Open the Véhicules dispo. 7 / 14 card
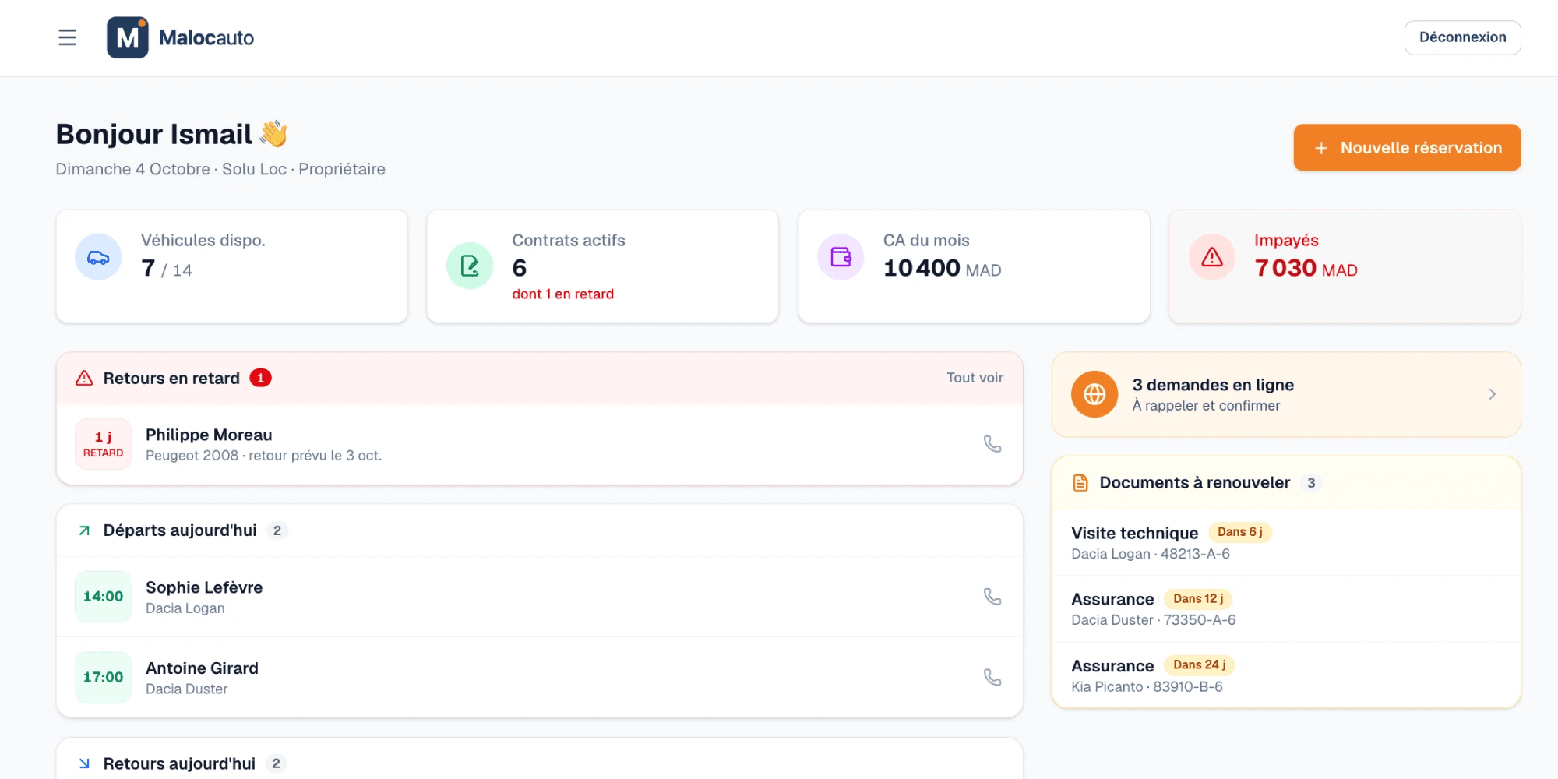 [x=232, y=266]
